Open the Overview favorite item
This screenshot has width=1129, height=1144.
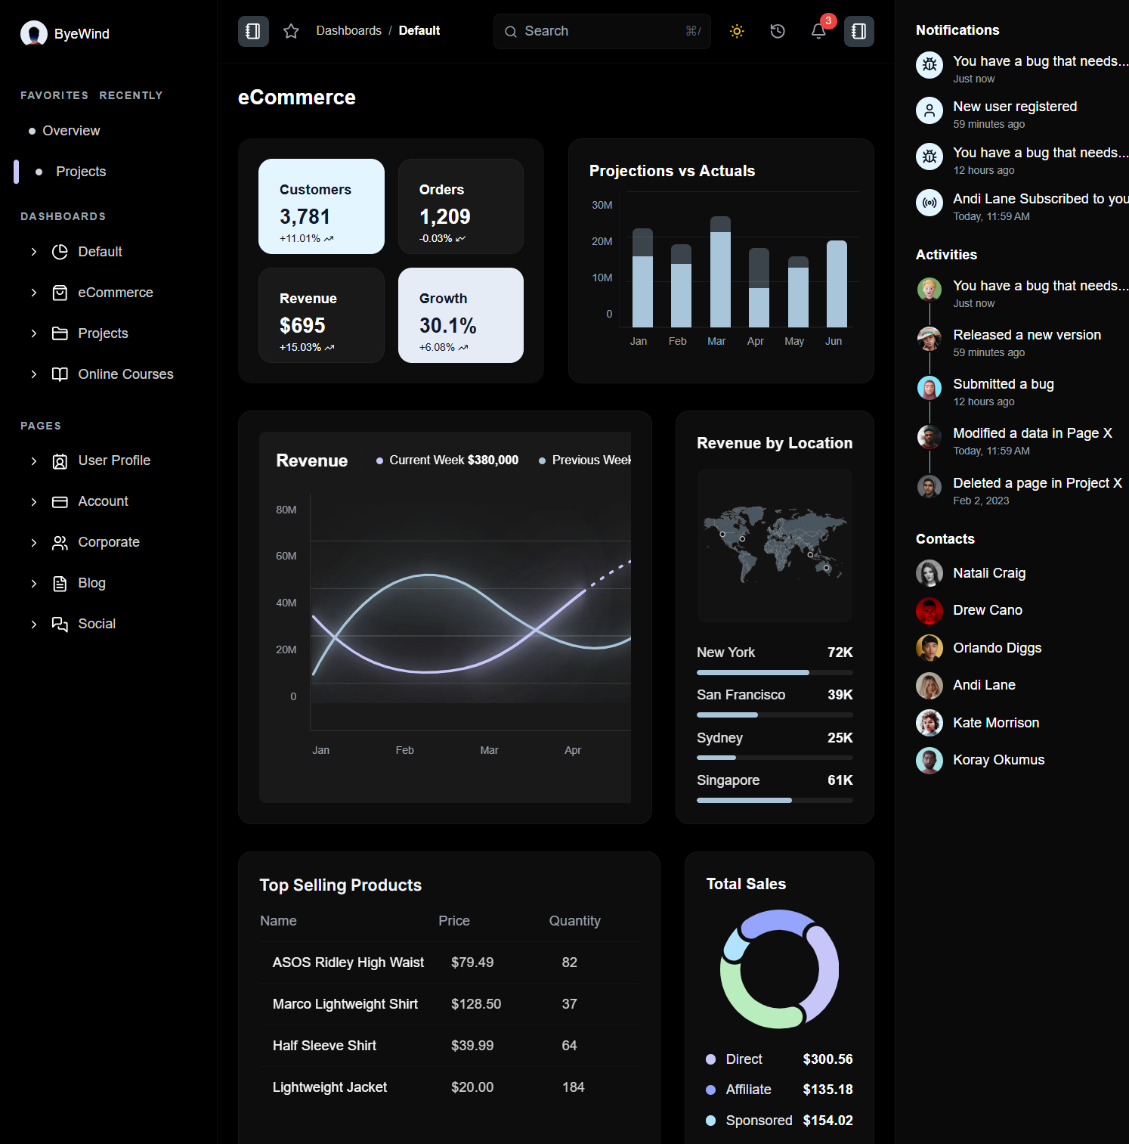tap(71, 131)
